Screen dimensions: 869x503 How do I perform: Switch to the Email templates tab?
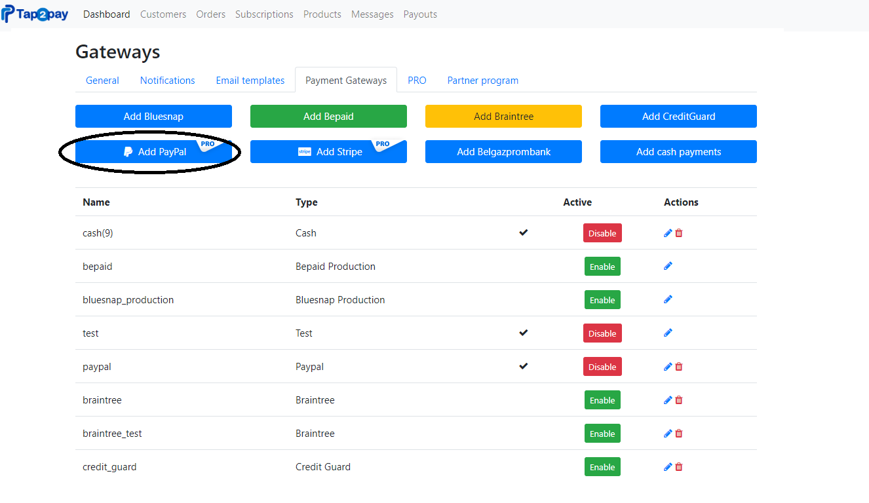pos(250,80)
